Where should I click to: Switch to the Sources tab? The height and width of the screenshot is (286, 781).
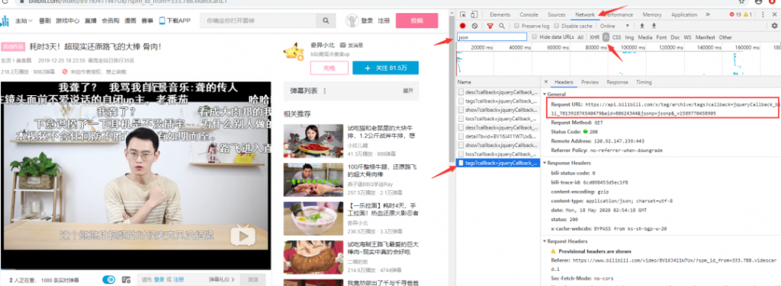pyautogui.click(x=556, y=15)
